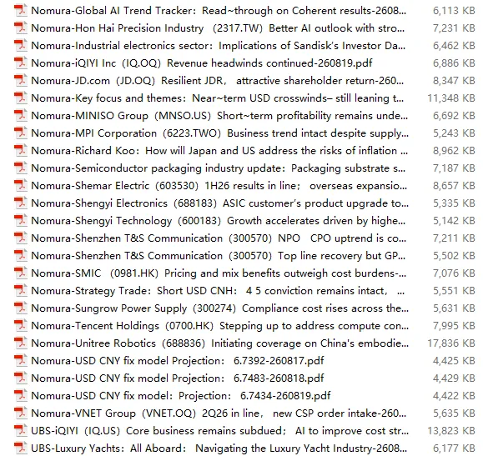Select file name Nomura-Tencent Holdings (0700.HK)

(x=220, y=326)
